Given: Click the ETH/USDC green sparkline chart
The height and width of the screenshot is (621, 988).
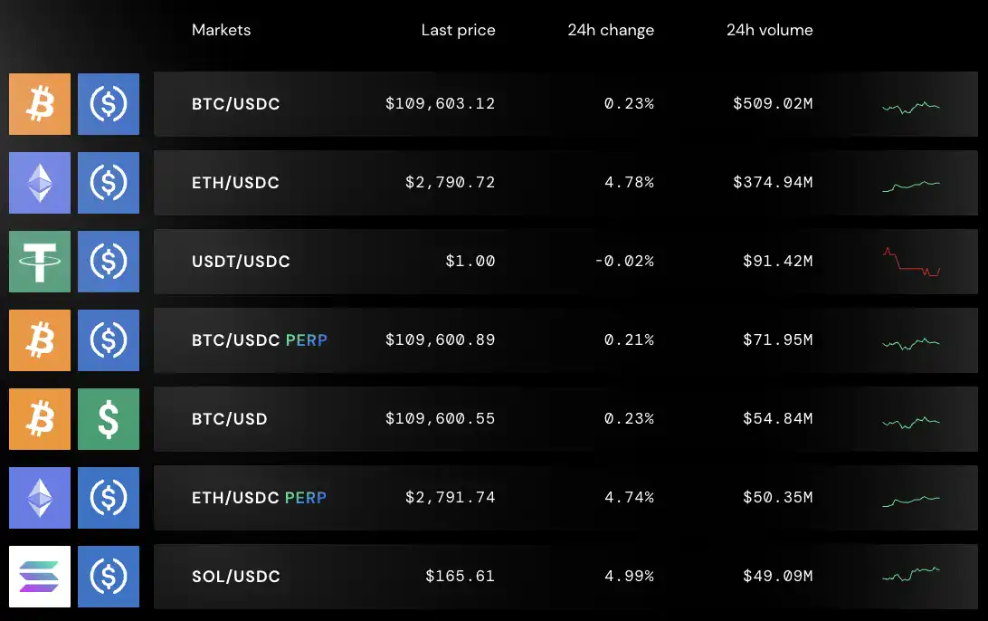Looking at the screenshot, I should coord(911,183).
